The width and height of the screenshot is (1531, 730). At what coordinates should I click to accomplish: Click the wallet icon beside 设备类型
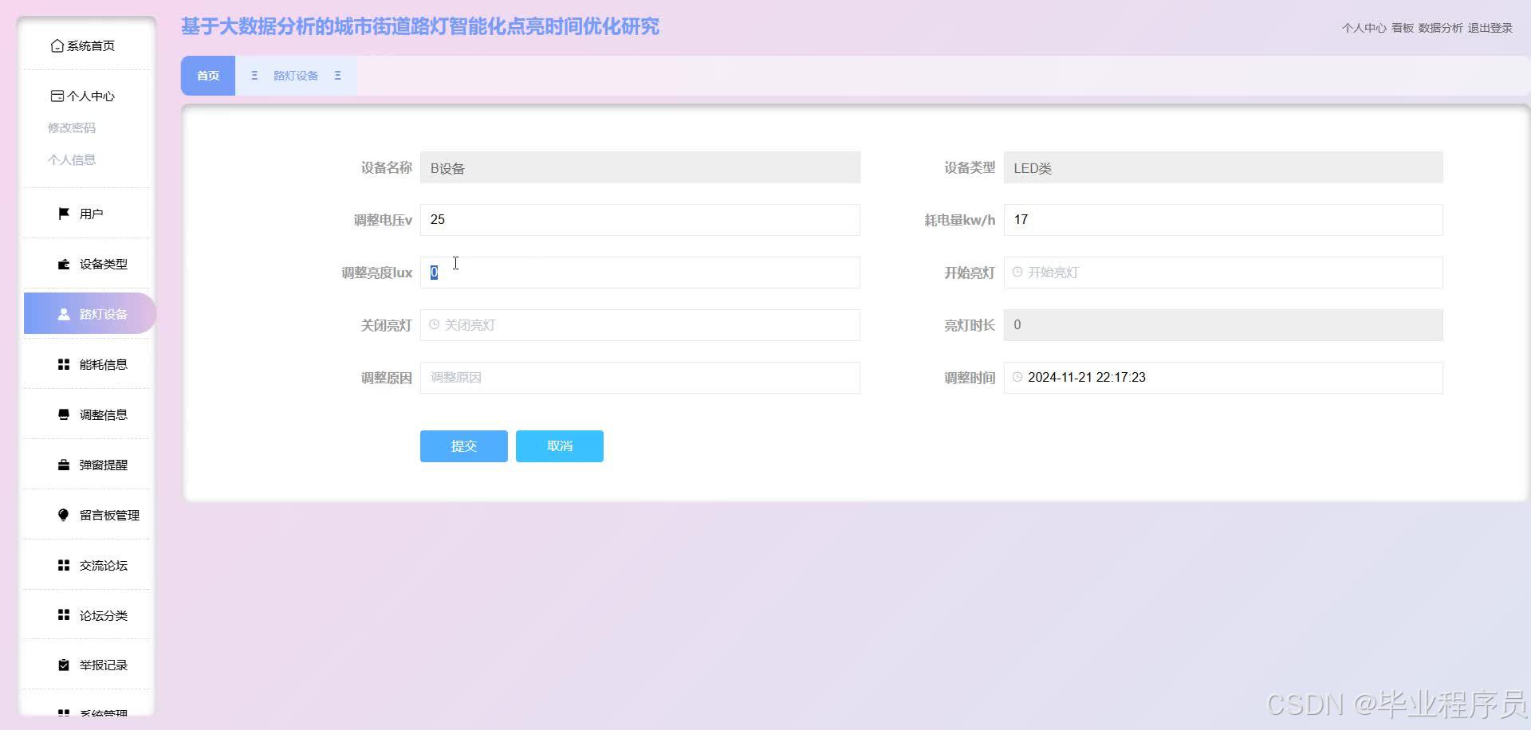click(x=64, y=264)
